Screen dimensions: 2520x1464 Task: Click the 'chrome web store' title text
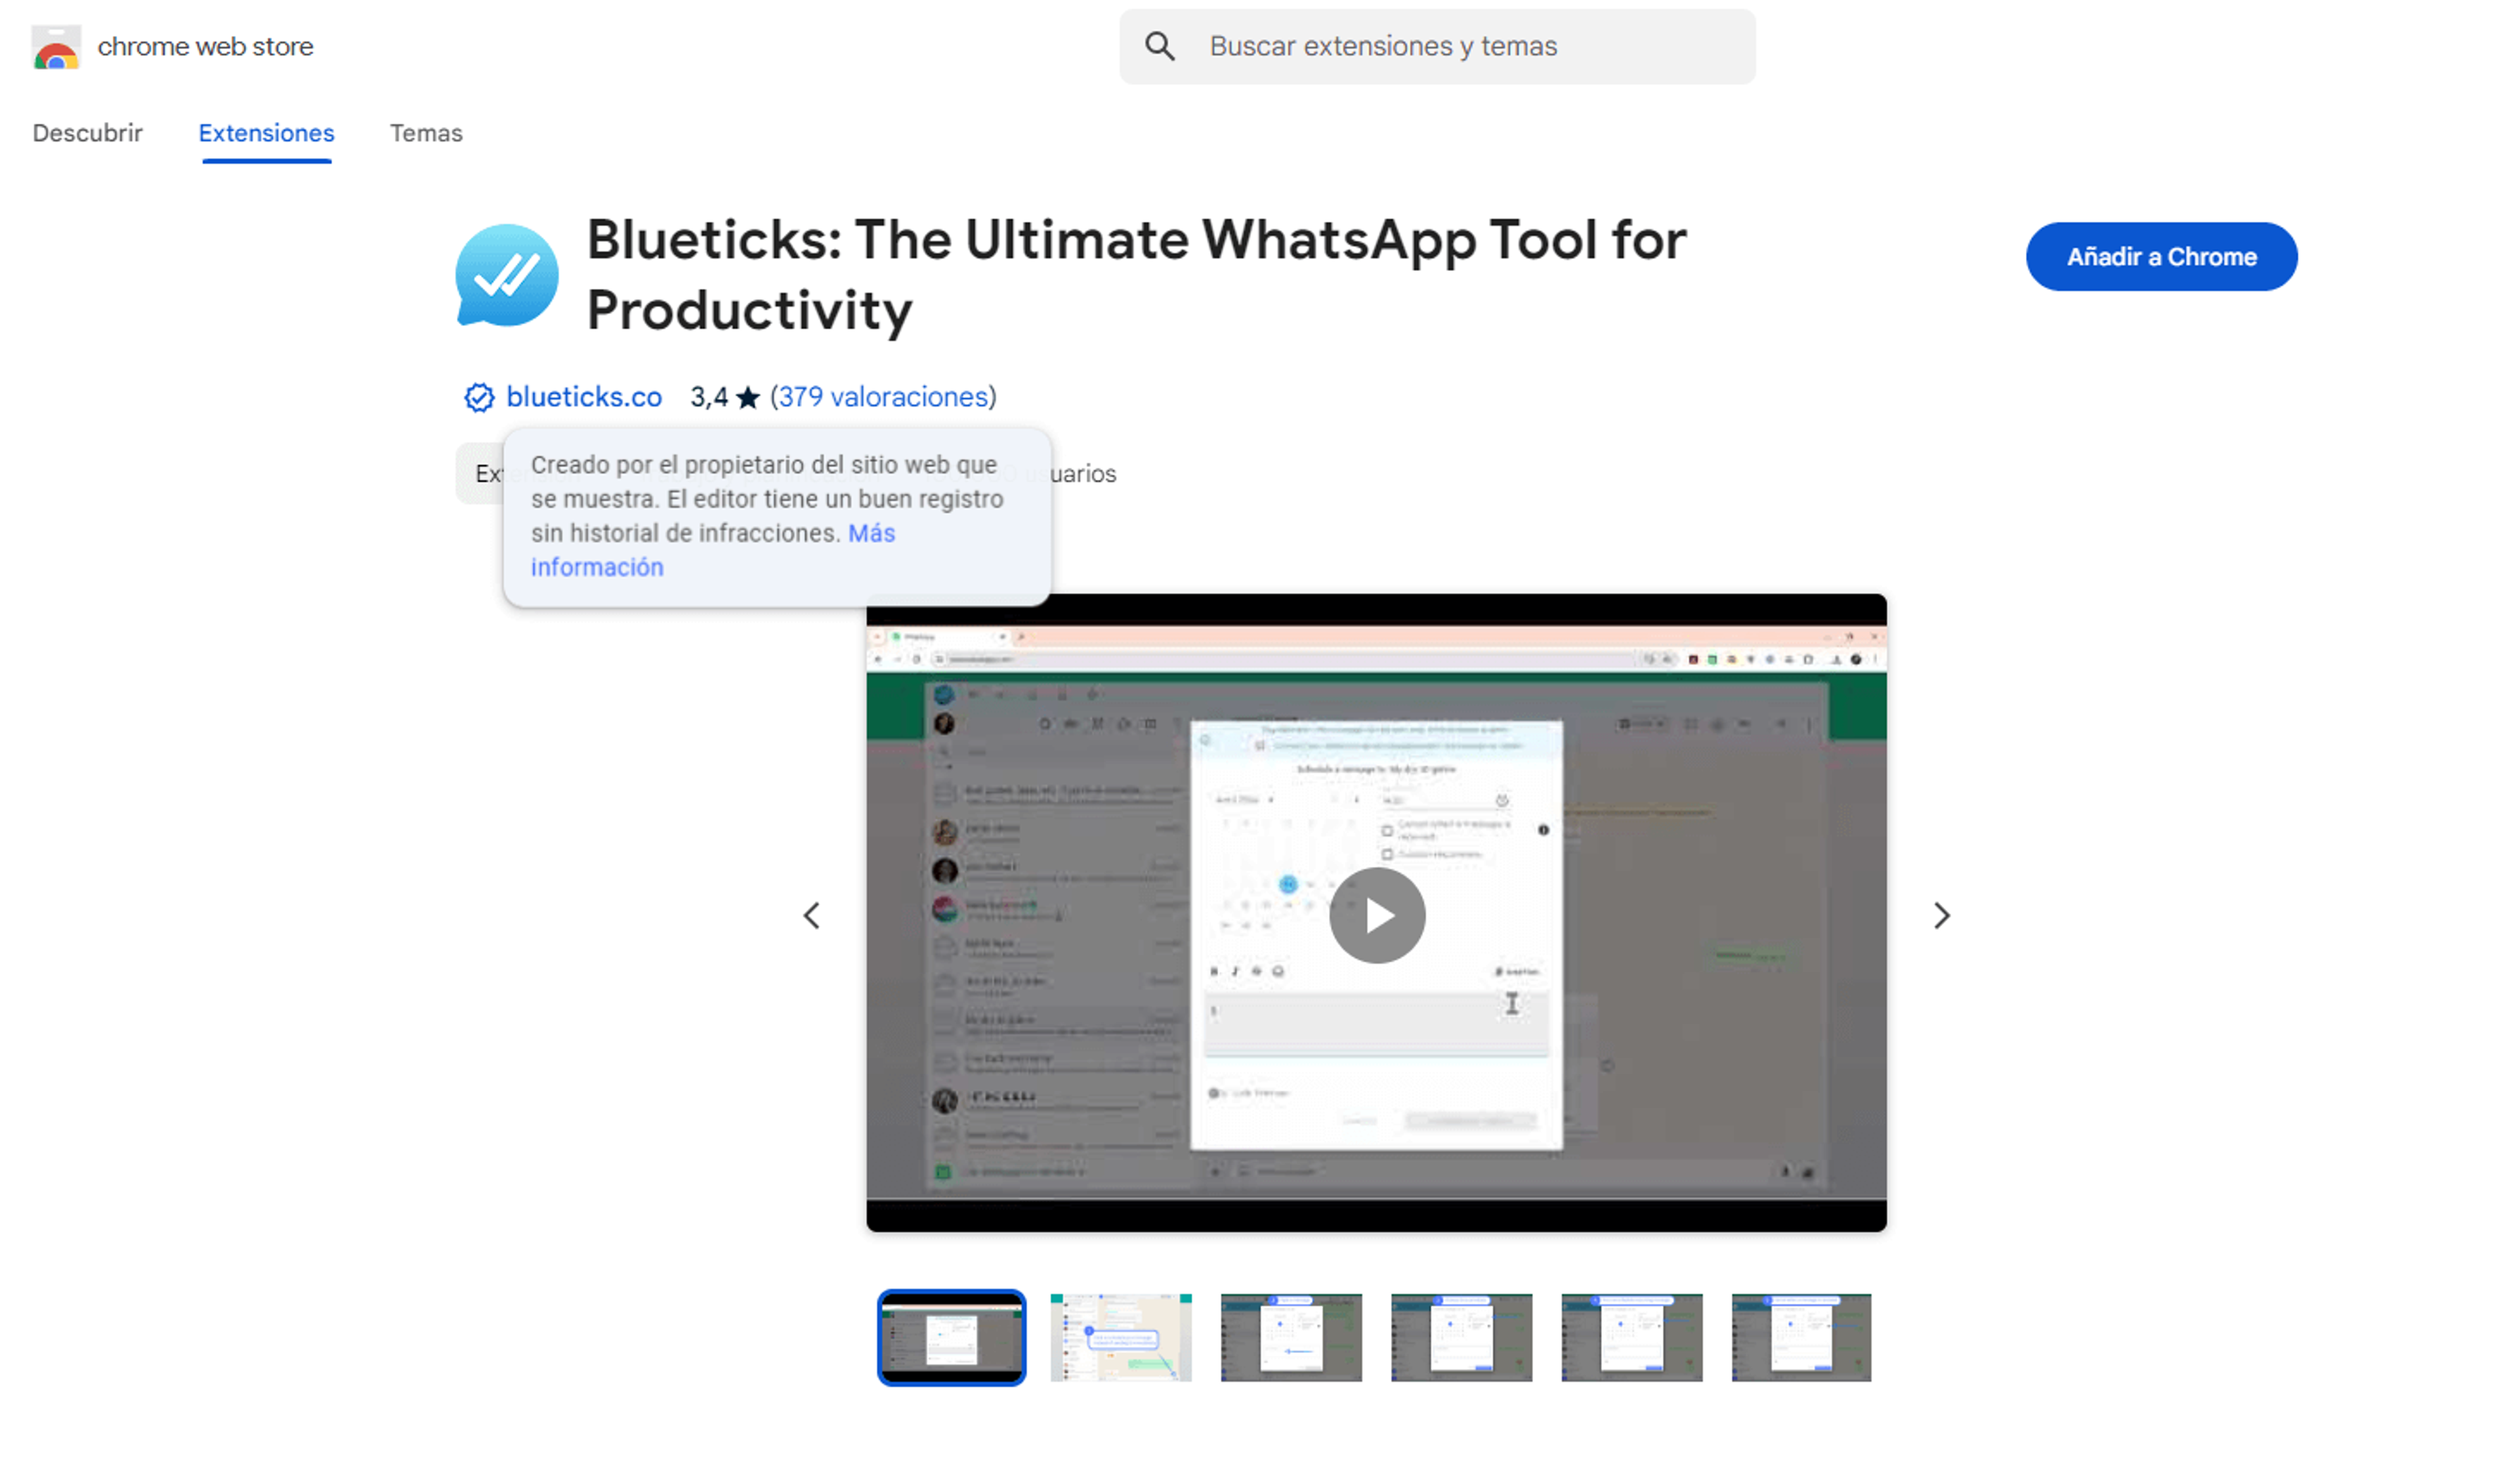205,47
